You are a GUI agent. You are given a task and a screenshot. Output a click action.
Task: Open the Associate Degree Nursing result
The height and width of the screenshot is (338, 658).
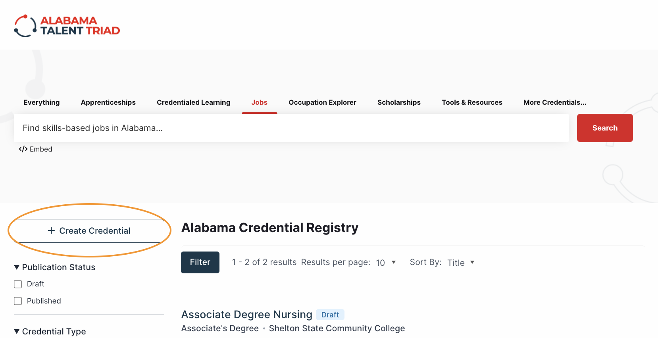pos(247,315)
